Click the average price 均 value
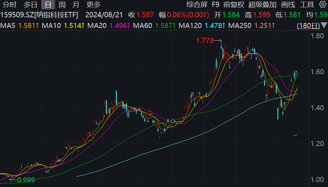Screen dimensions: 328x187 pos(317,15)
